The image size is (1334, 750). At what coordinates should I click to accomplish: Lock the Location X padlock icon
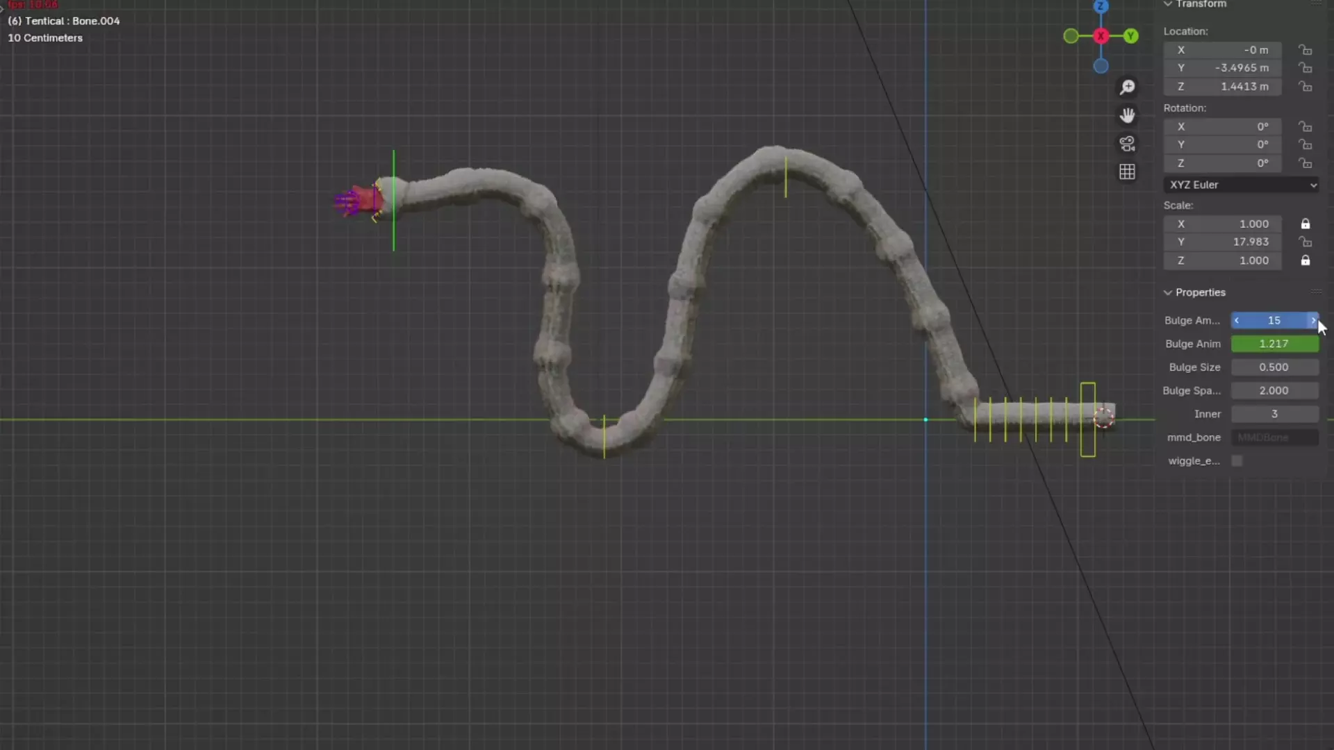pyautogui.click(x=1306, y=50)
